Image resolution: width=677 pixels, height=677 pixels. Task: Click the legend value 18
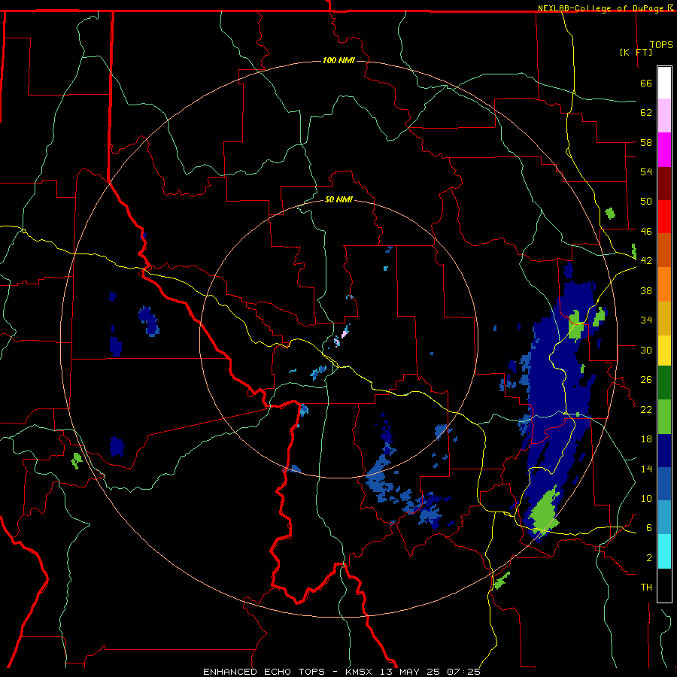(x=646, y=439)
